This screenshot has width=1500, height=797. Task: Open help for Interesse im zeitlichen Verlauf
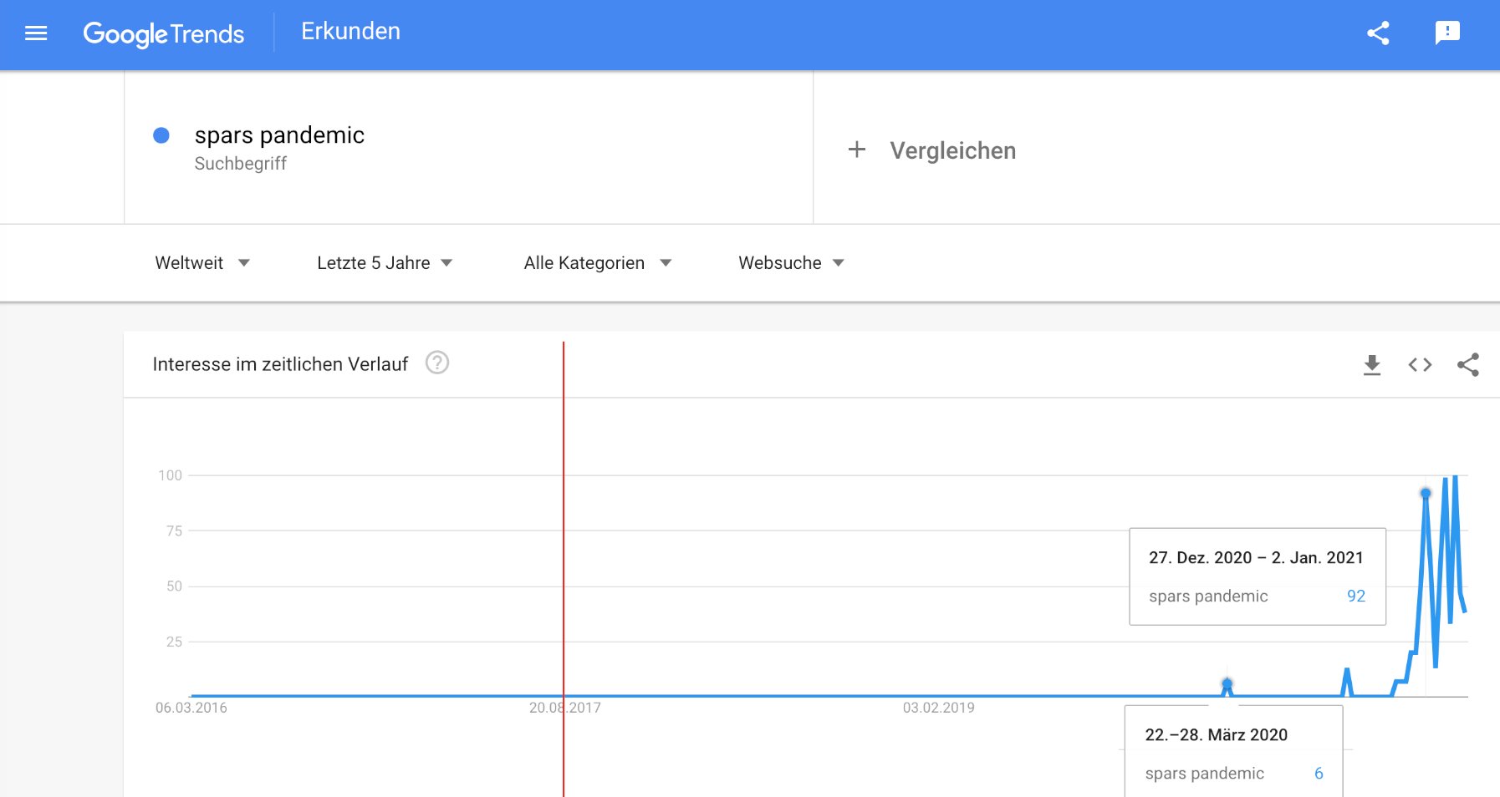[437, 363]
